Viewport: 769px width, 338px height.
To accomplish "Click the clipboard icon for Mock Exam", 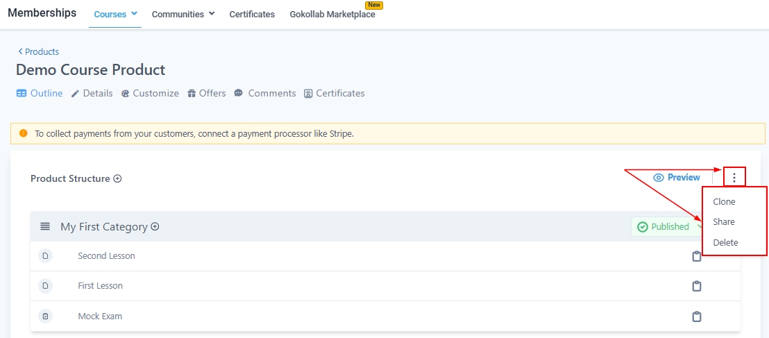I will (697, 316).
